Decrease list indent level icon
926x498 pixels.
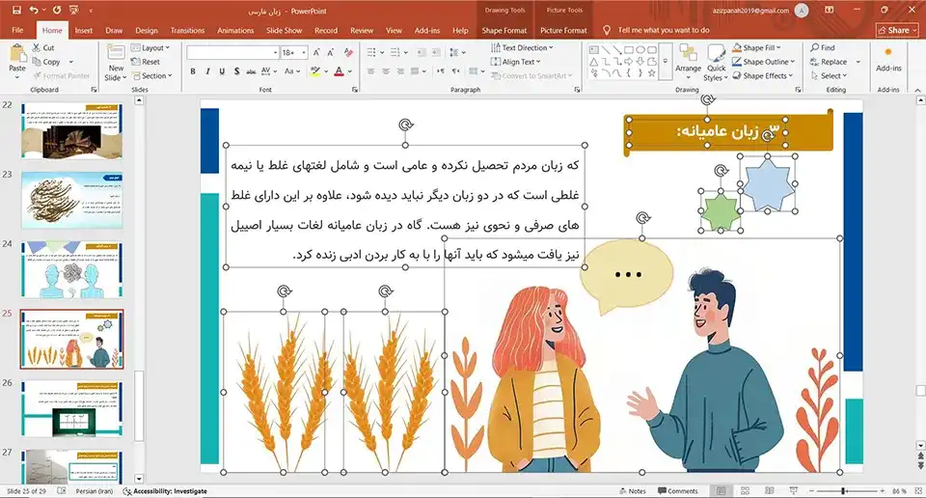(x=422, y=52)
